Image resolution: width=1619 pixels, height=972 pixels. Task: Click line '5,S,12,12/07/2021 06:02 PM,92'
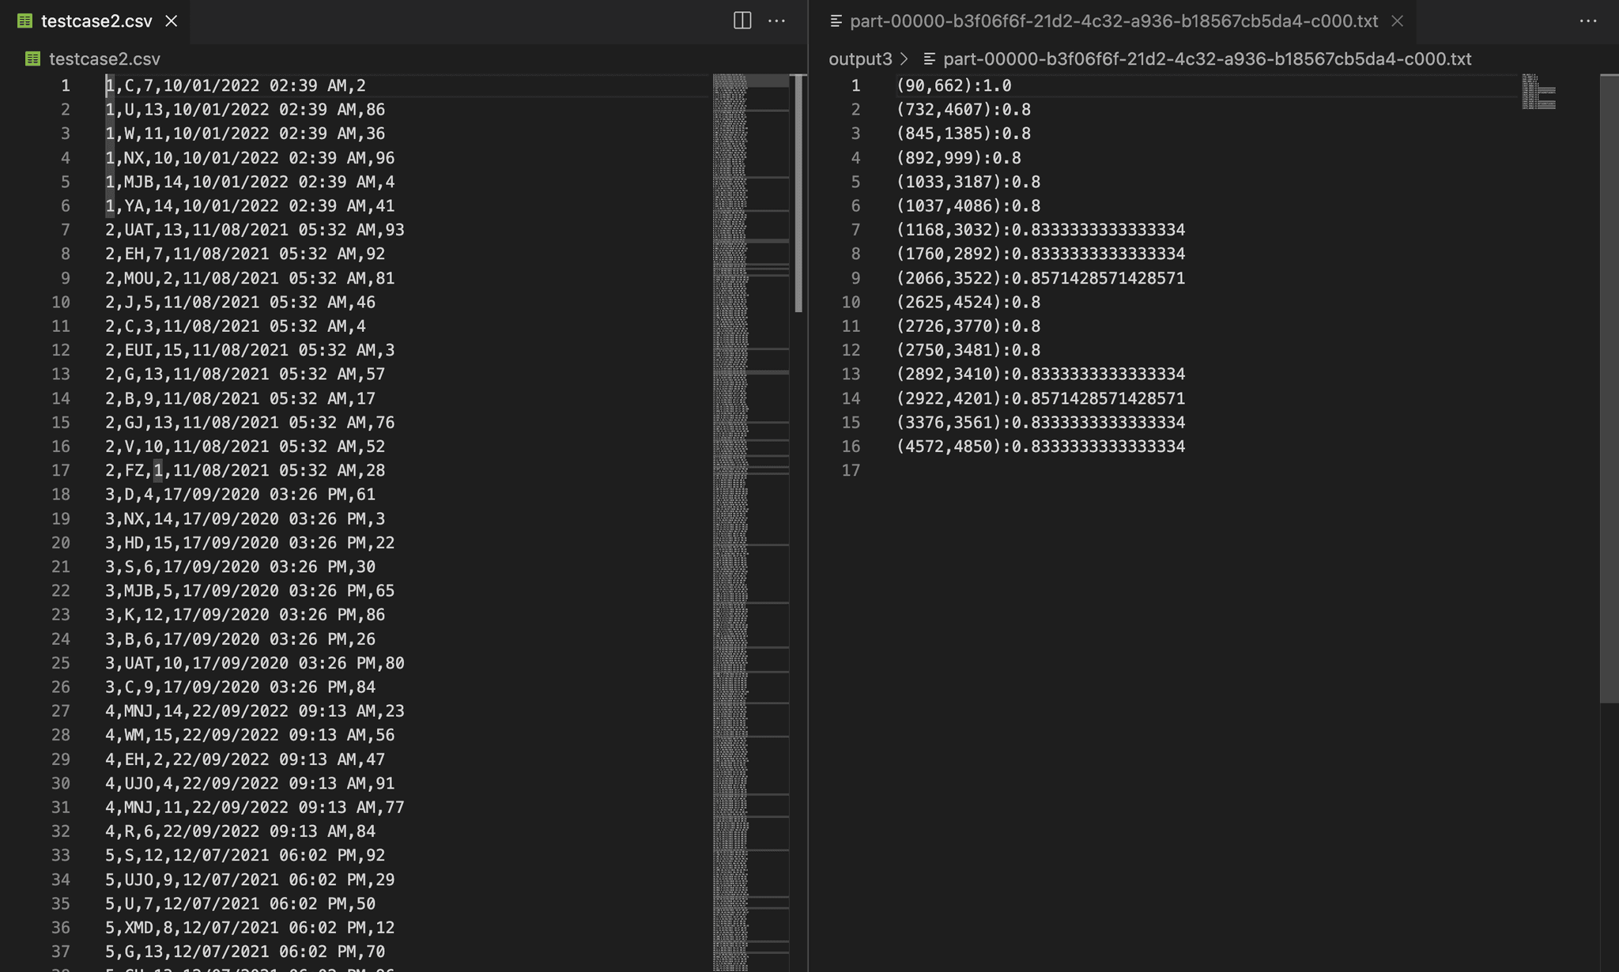coord(245,855)
